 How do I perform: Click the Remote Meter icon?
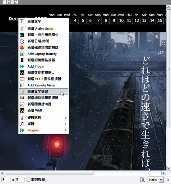click(22, 85)
